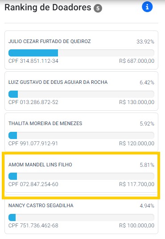The height and width of the screenshot is (239, 165).
Task: Select donor Julio Cezar Furtado de Queiroz
Action: (x=49, y=41)
